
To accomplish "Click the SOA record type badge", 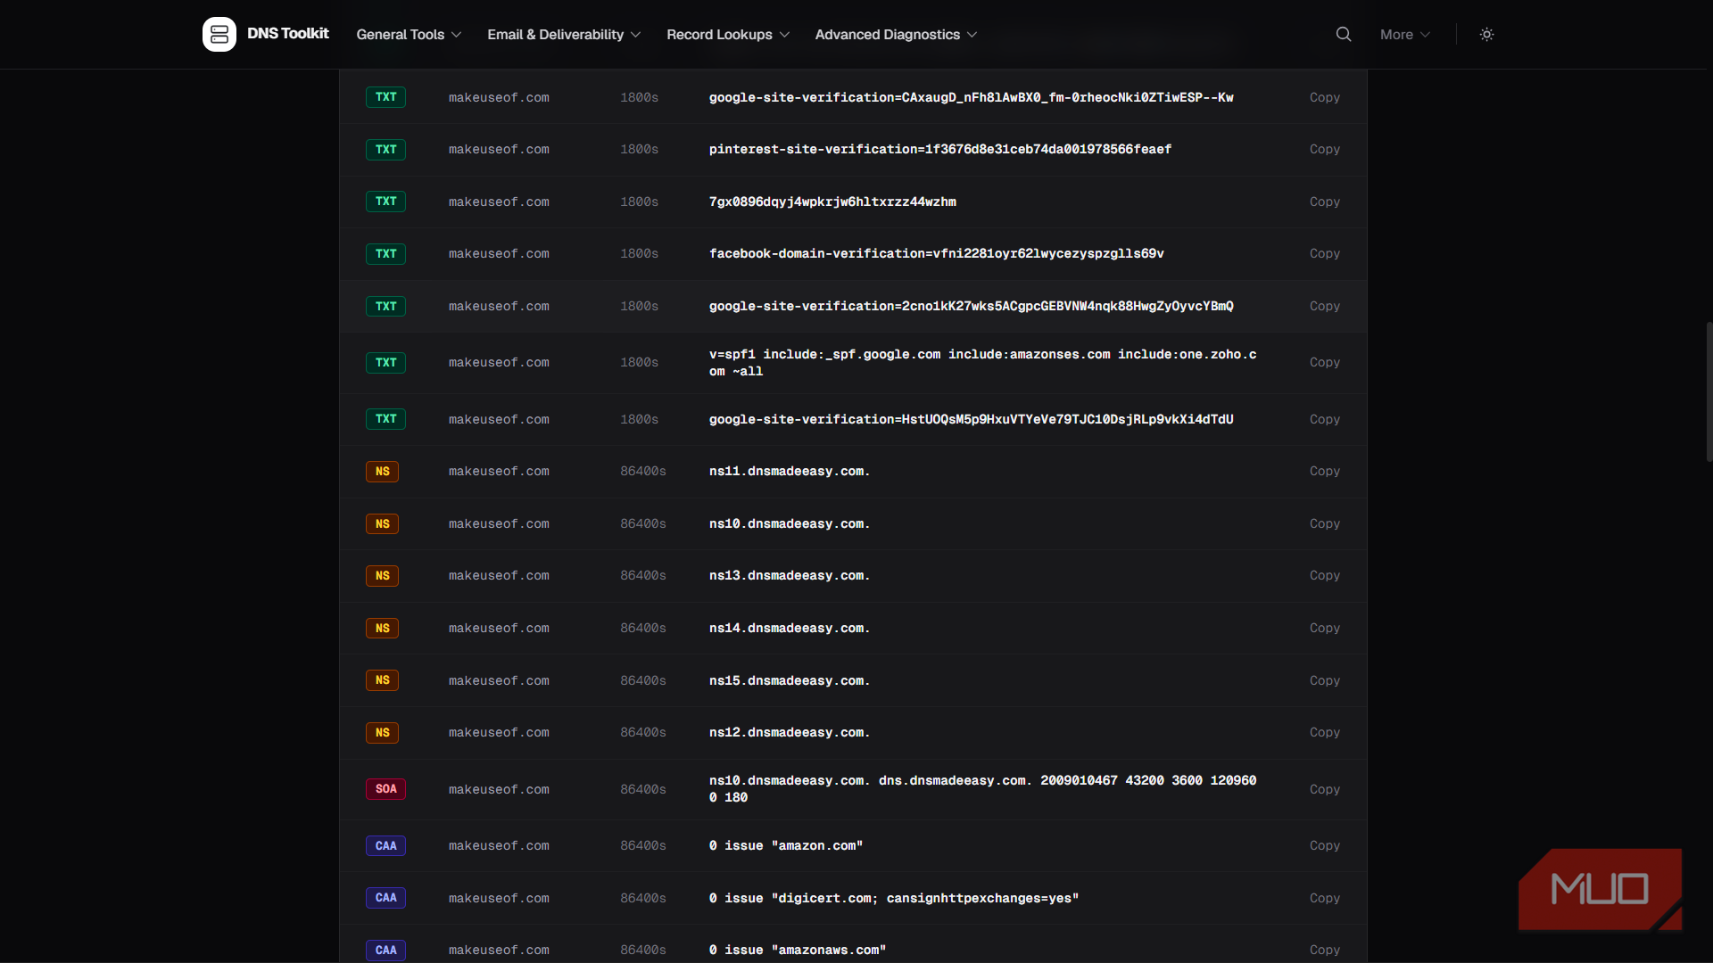I will pyautogui.click(x=385, y=789).
